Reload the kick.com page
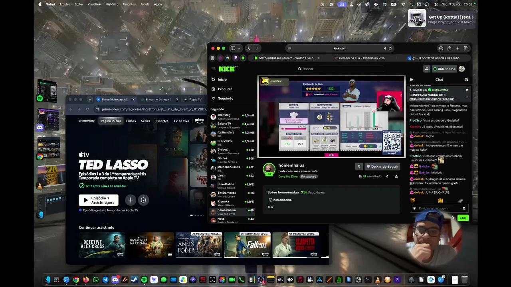The width and height of the screenshot is (511, 287). pos(390,48)
